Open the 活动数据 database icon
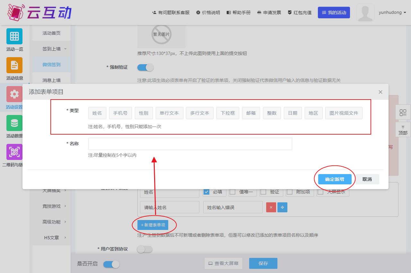 click(14, 123)
